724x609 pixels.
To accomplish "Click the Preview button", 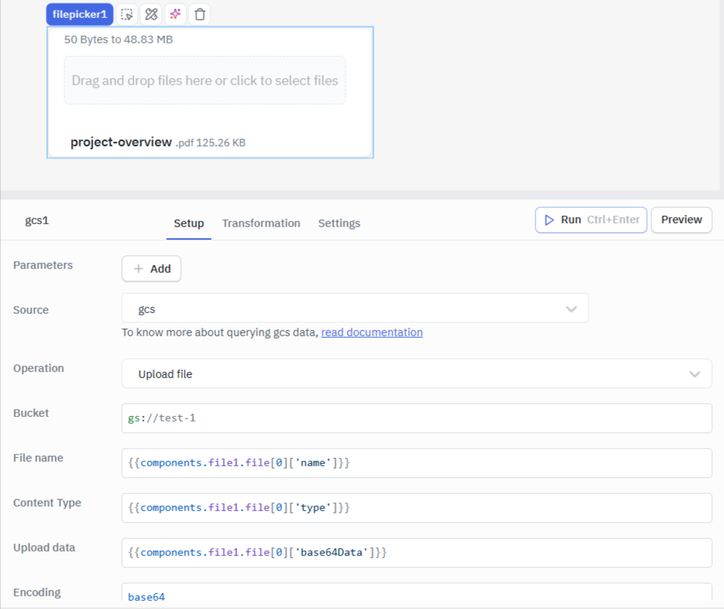I will (x=681, y=220).
